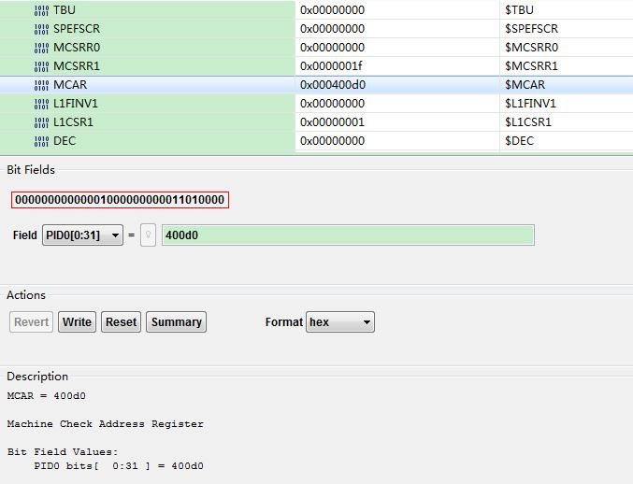Click the $L1CSR1 location cell

528,122
